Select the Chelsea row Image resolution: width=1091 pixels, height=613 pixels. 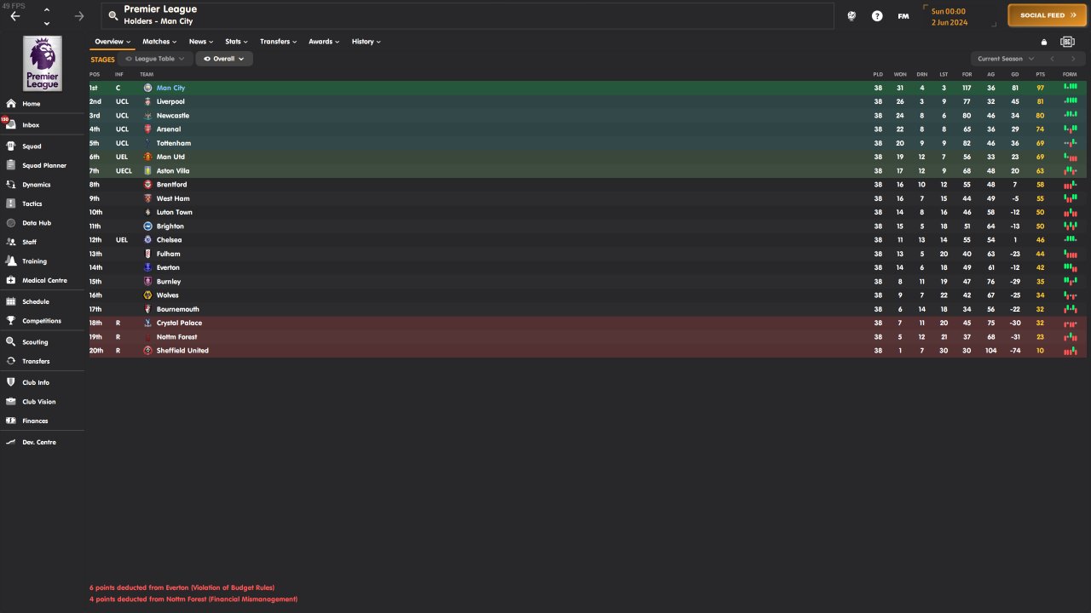[587, 240]
